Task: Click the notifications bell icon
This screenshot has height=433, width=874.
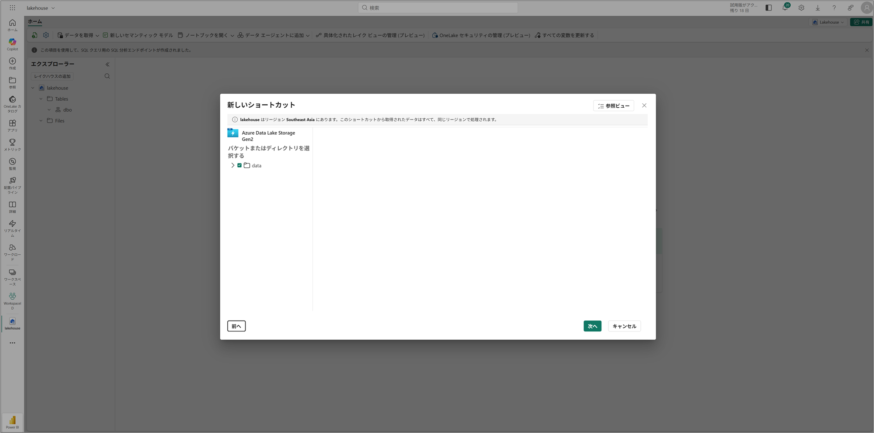Action: point(785,8)
